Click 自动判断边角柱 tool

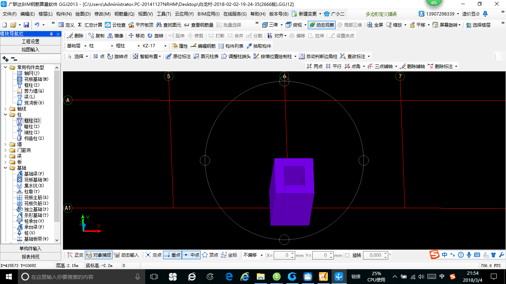[x=318, y=56]
